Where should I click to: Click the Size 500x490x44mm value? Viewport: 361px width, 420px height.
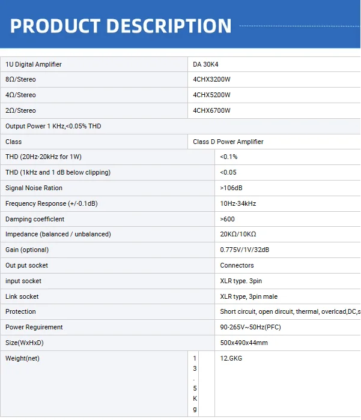click(244, 343)
